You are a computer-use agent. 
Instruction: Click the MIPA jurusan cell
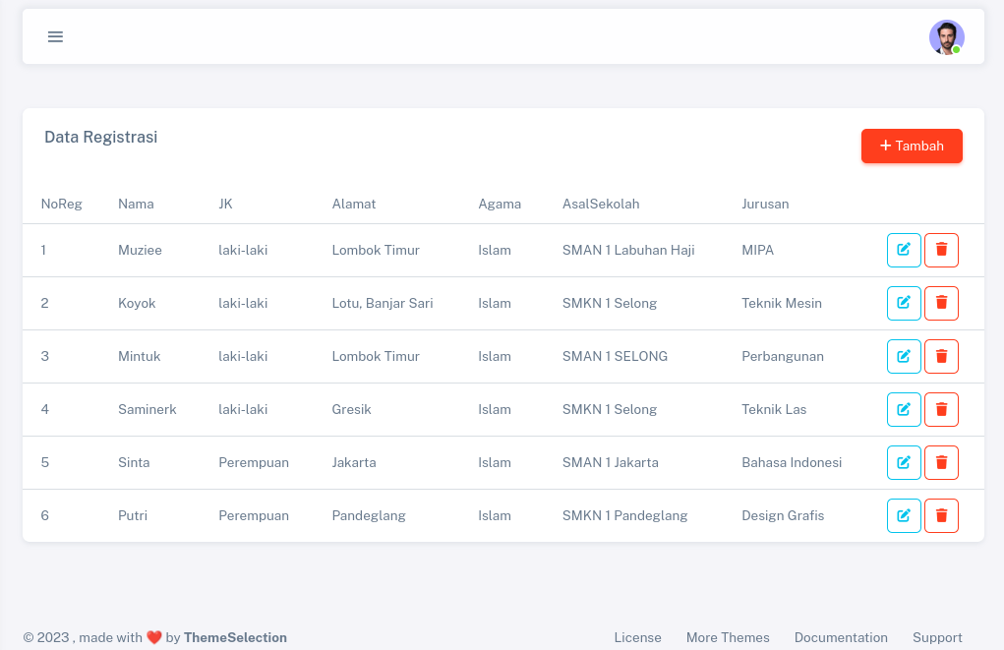[757, 251]
